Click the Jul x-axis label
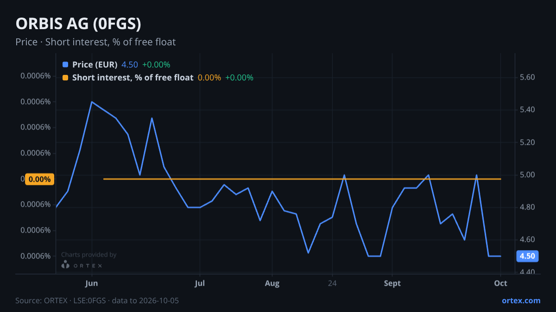This screenshot has height=312, width=556. tap(200, 283)
